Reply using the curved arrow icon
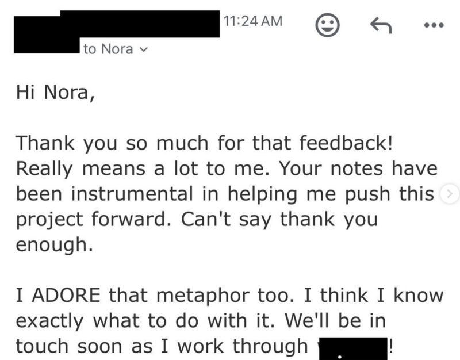 381,25
